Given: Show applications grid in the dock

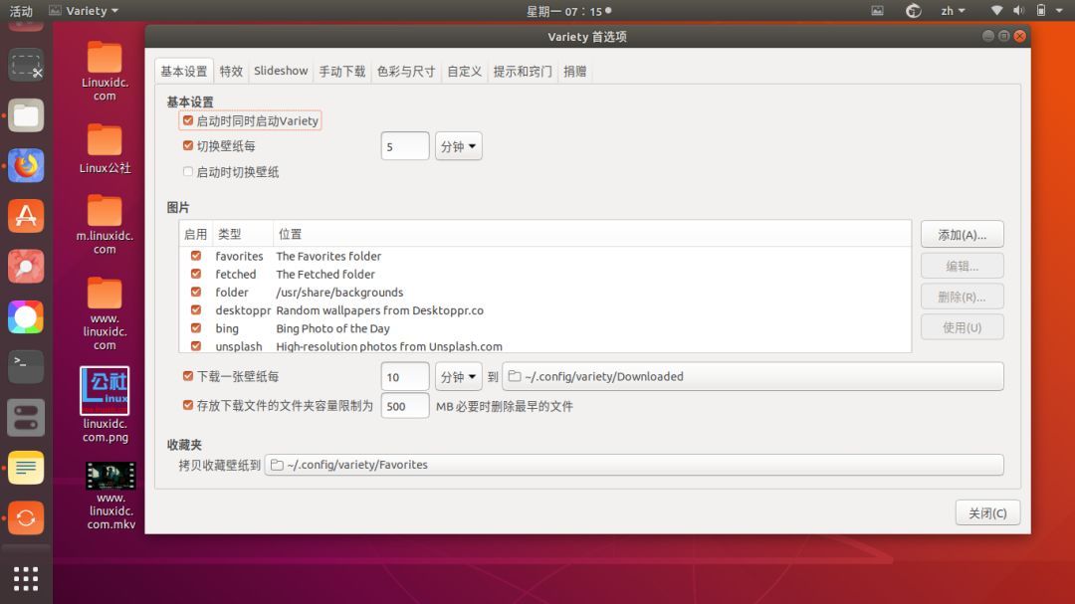Looking at the screenshot, I should (x=26, y=579).
